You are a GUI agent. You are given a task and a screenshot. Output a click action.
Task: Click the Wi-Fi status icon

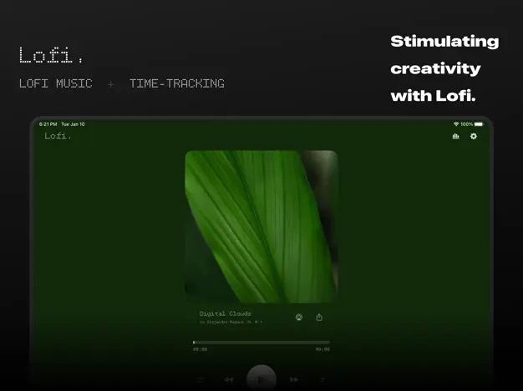click(456, 124)
